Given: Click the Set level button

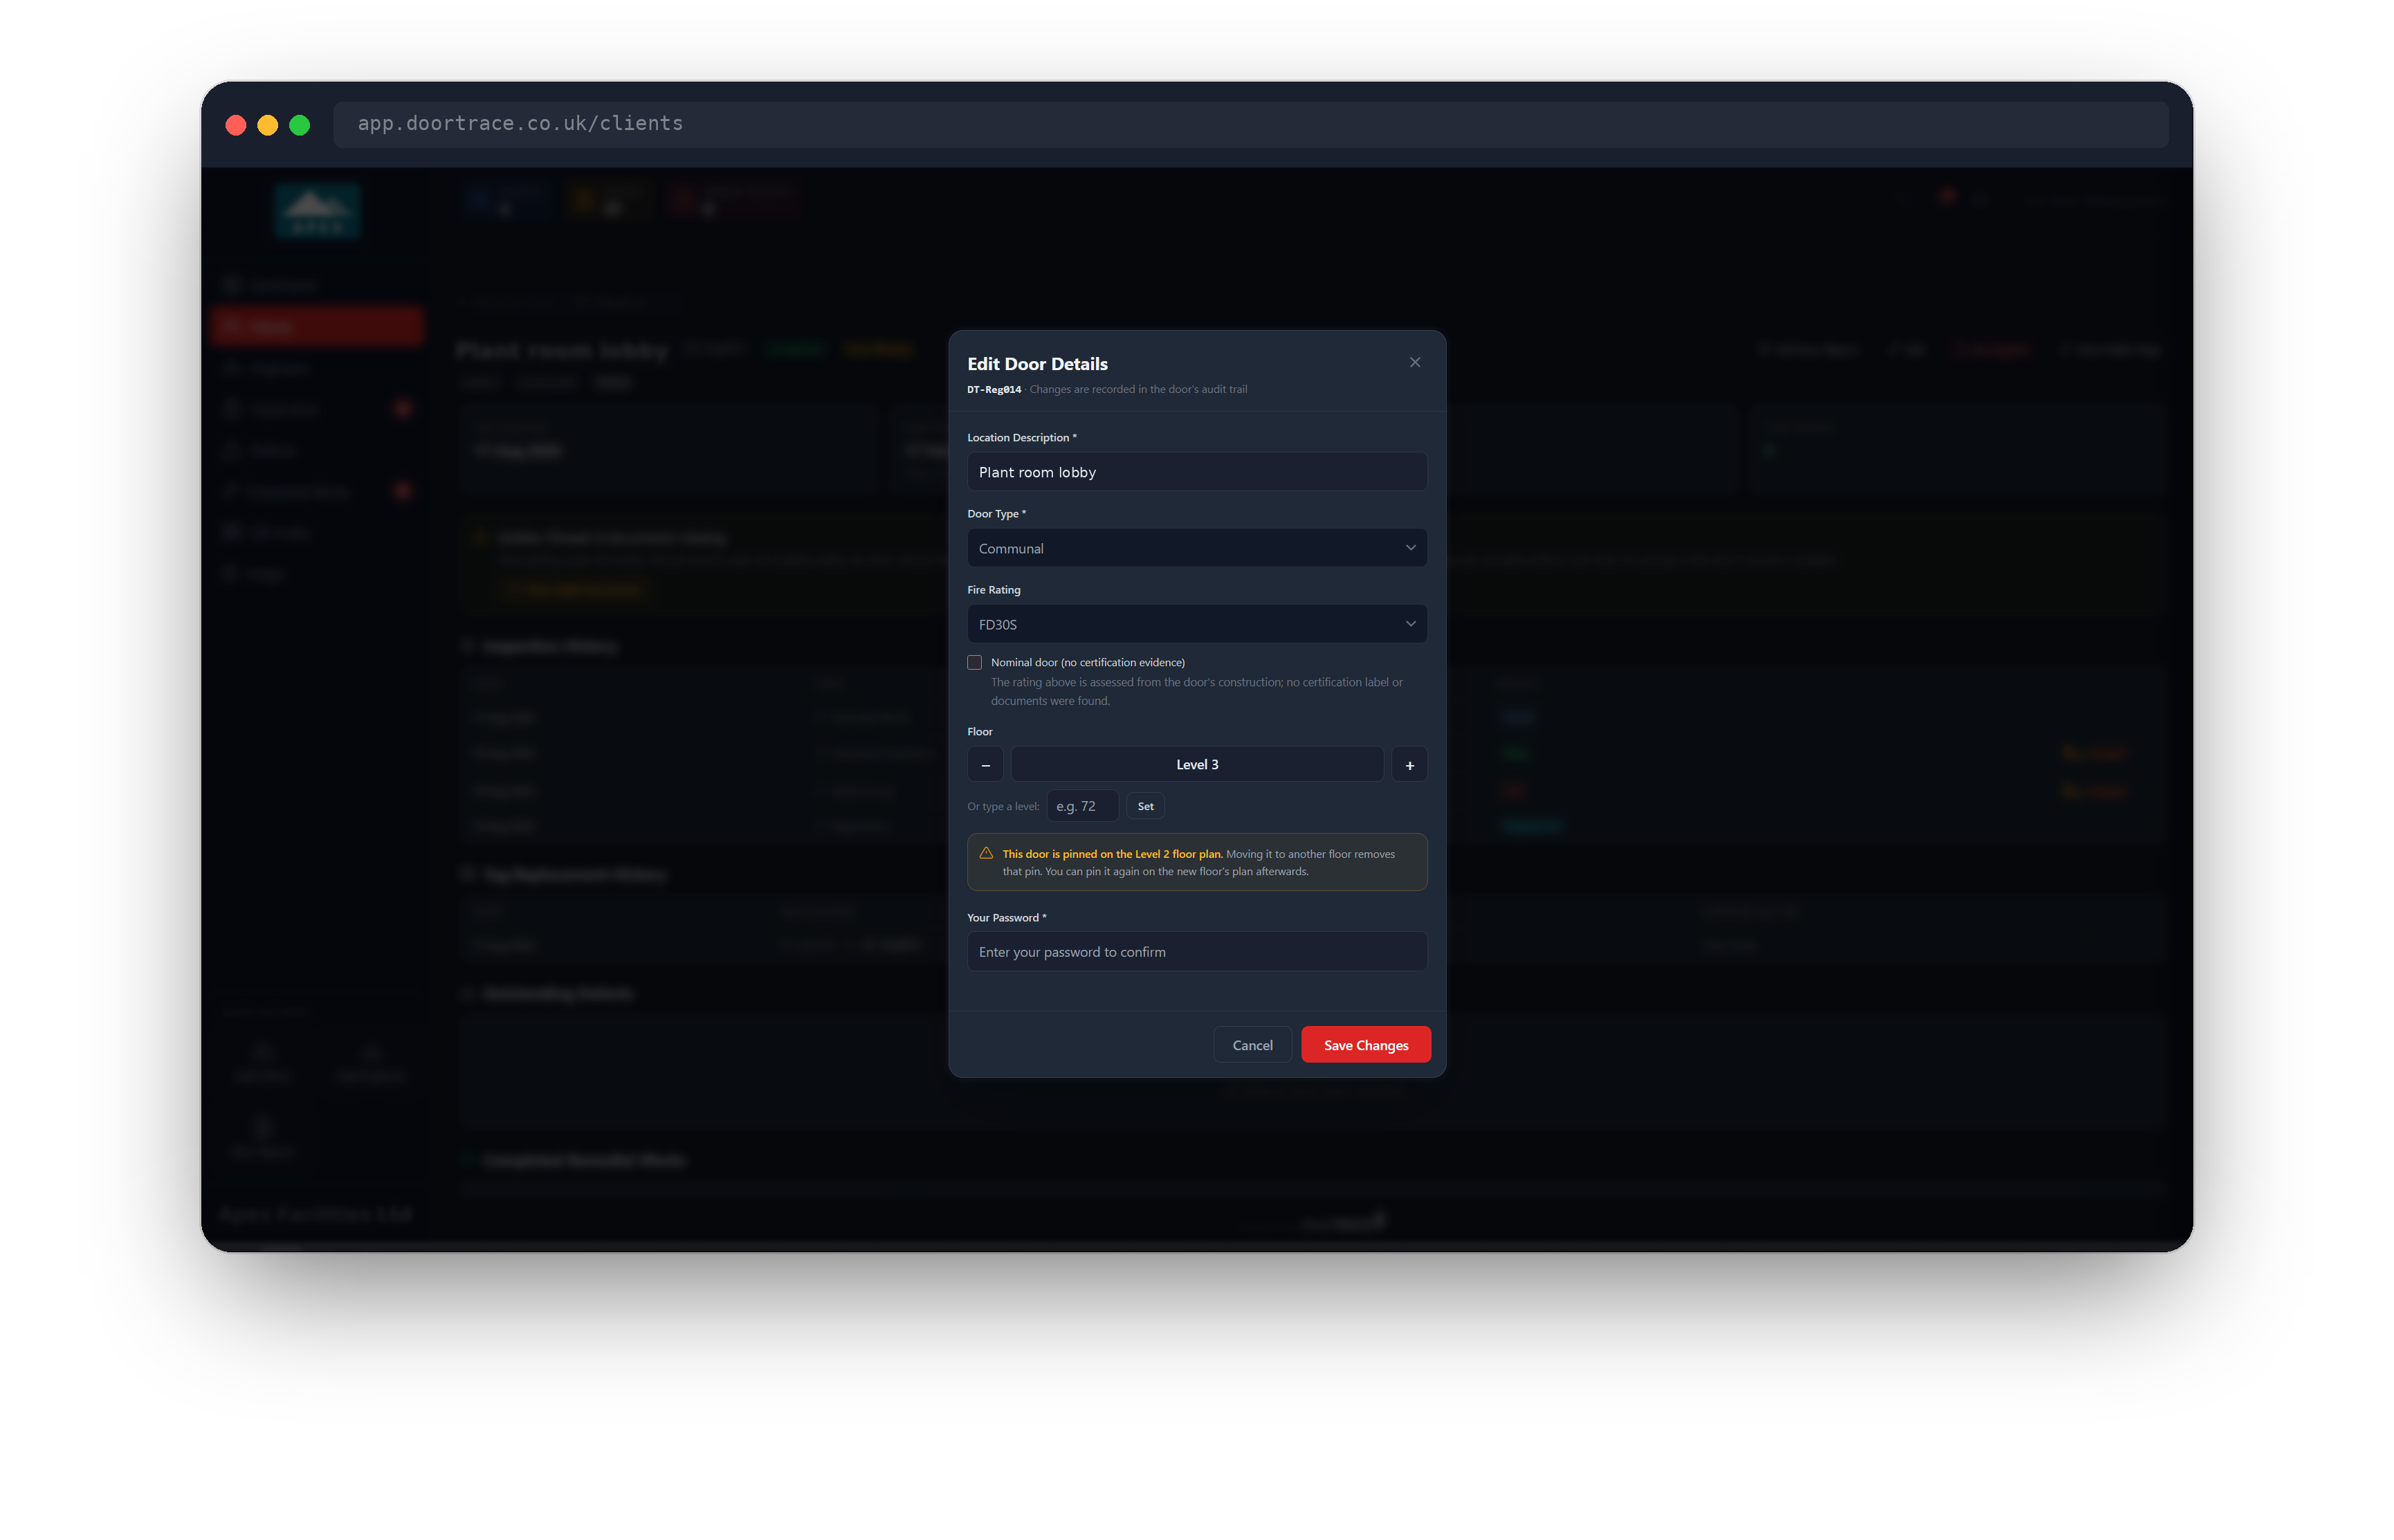Looking at the screenshot, I should pyautogui.click(x=1145, y=806).
